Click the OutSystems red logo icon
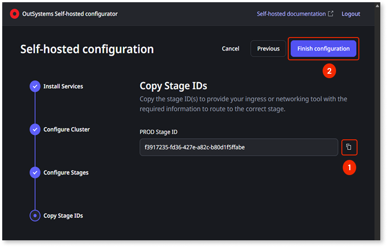Screen dimensions: 387x247 [15, 14]
